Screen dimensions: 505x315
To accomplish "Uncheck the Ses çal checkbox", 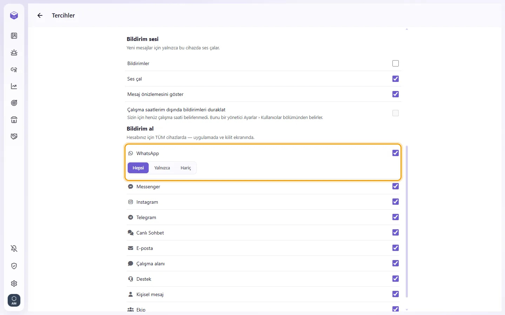I will click(x=396, y=79).
